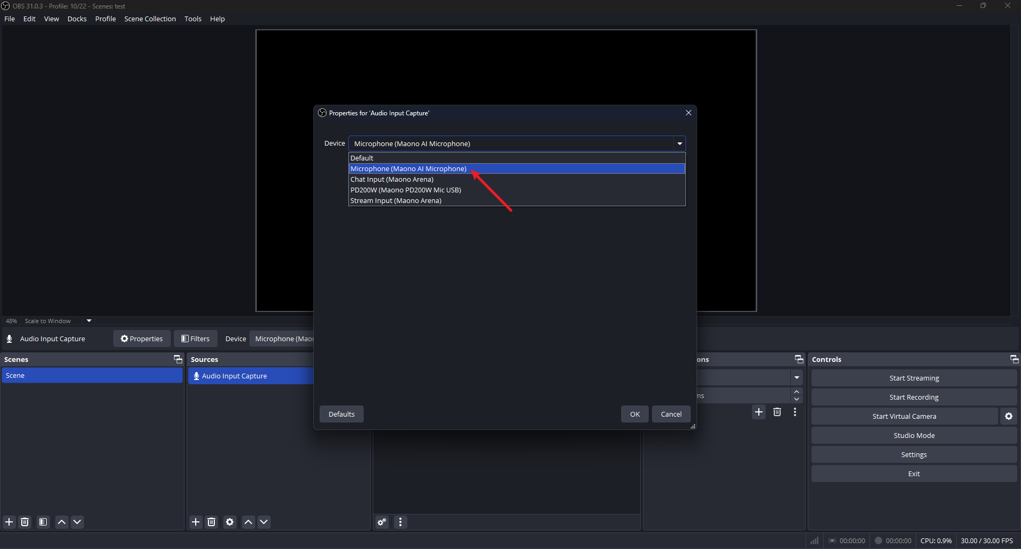Expand the scene transition type dropdown
This screenshot has width=1021, height=549.
coord(797,377)
